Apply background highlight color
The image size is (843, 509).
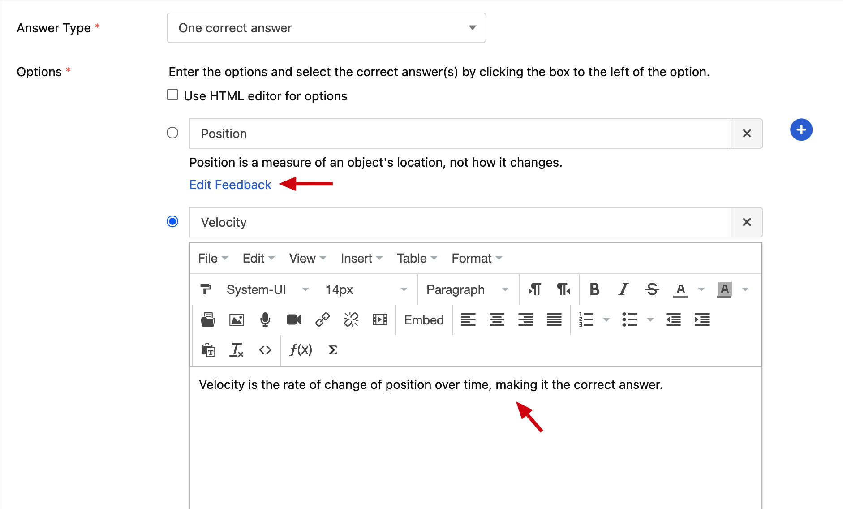point(724,289)
